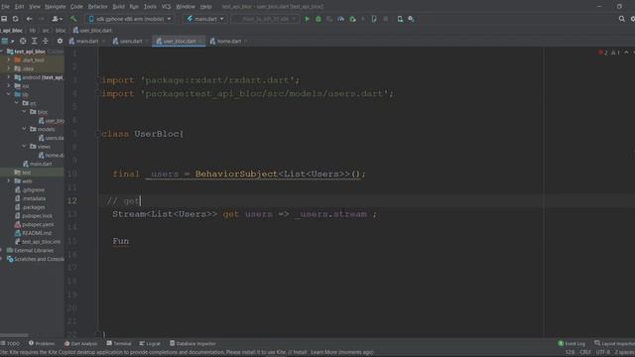This screenshot has width=635, height=357.
Task: Open the Tools menu
Action: tap(150, 7)
